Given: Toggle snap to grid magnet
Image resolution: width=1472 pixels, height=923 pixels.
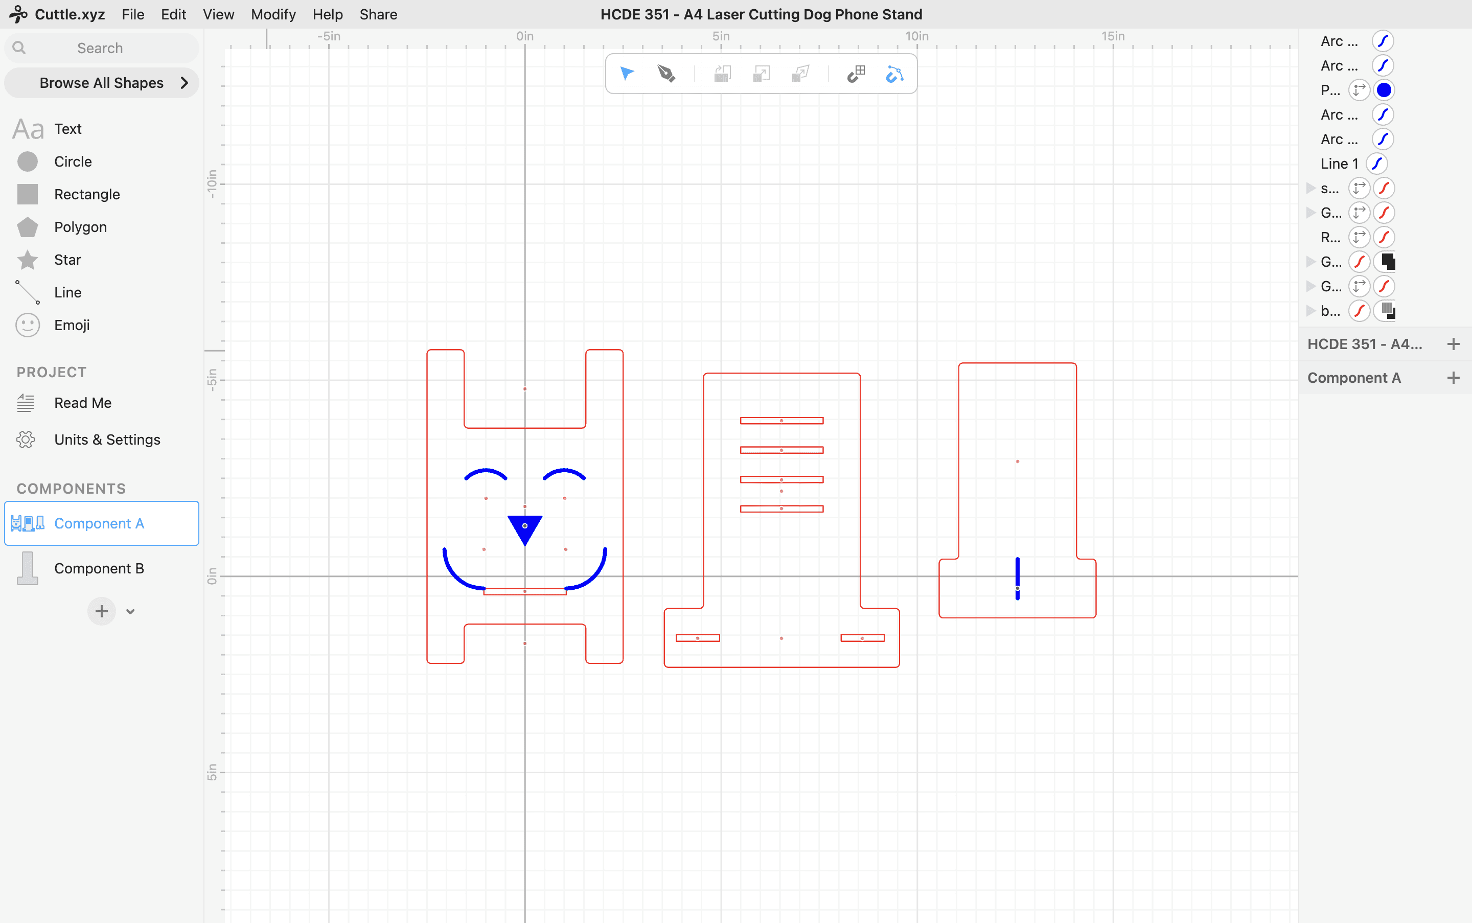Looking at the screenshot, I should 856,73.
